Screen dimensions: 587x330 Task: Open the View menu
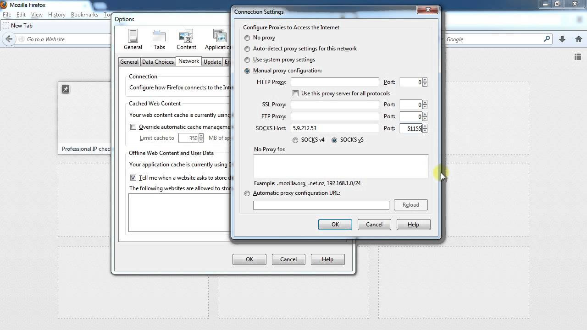pos(37,15)
